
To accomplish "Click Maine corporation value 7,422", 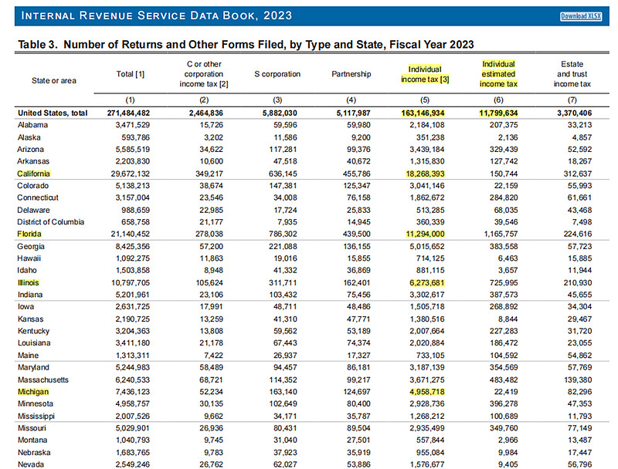I will [x=214, y=356].
